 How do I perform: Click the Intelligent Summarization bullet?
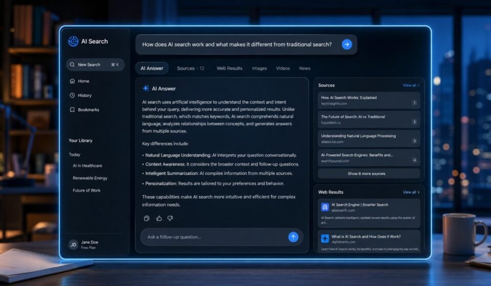point(217,173)
